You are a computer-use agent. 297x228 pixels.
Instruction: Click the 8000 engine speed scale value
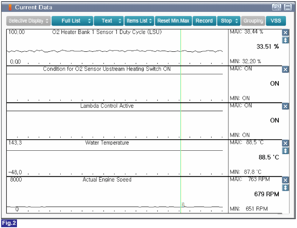[x=16, y=180]
